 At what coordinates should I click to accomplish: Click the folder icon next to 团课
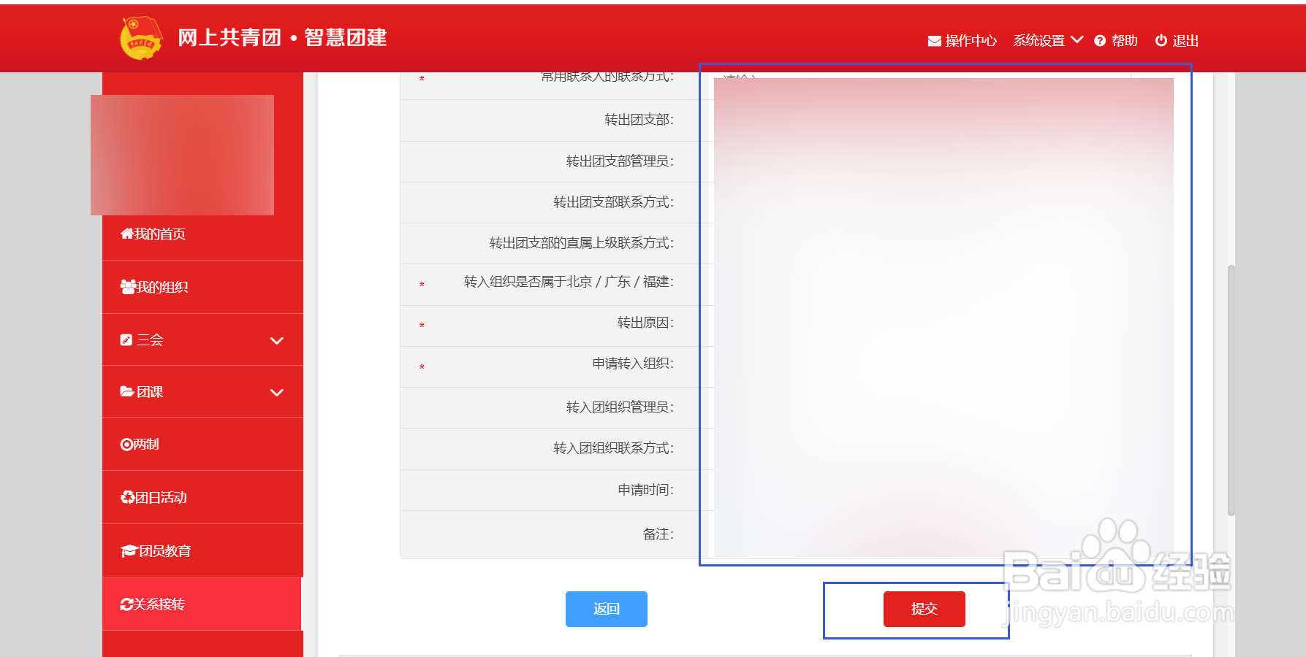(127, 392)
